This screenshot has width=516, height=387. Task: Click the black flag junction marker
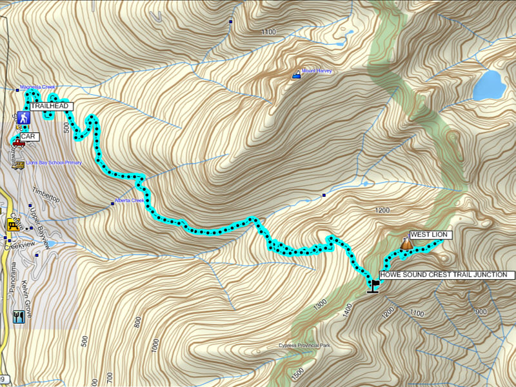tap(373, 286)
